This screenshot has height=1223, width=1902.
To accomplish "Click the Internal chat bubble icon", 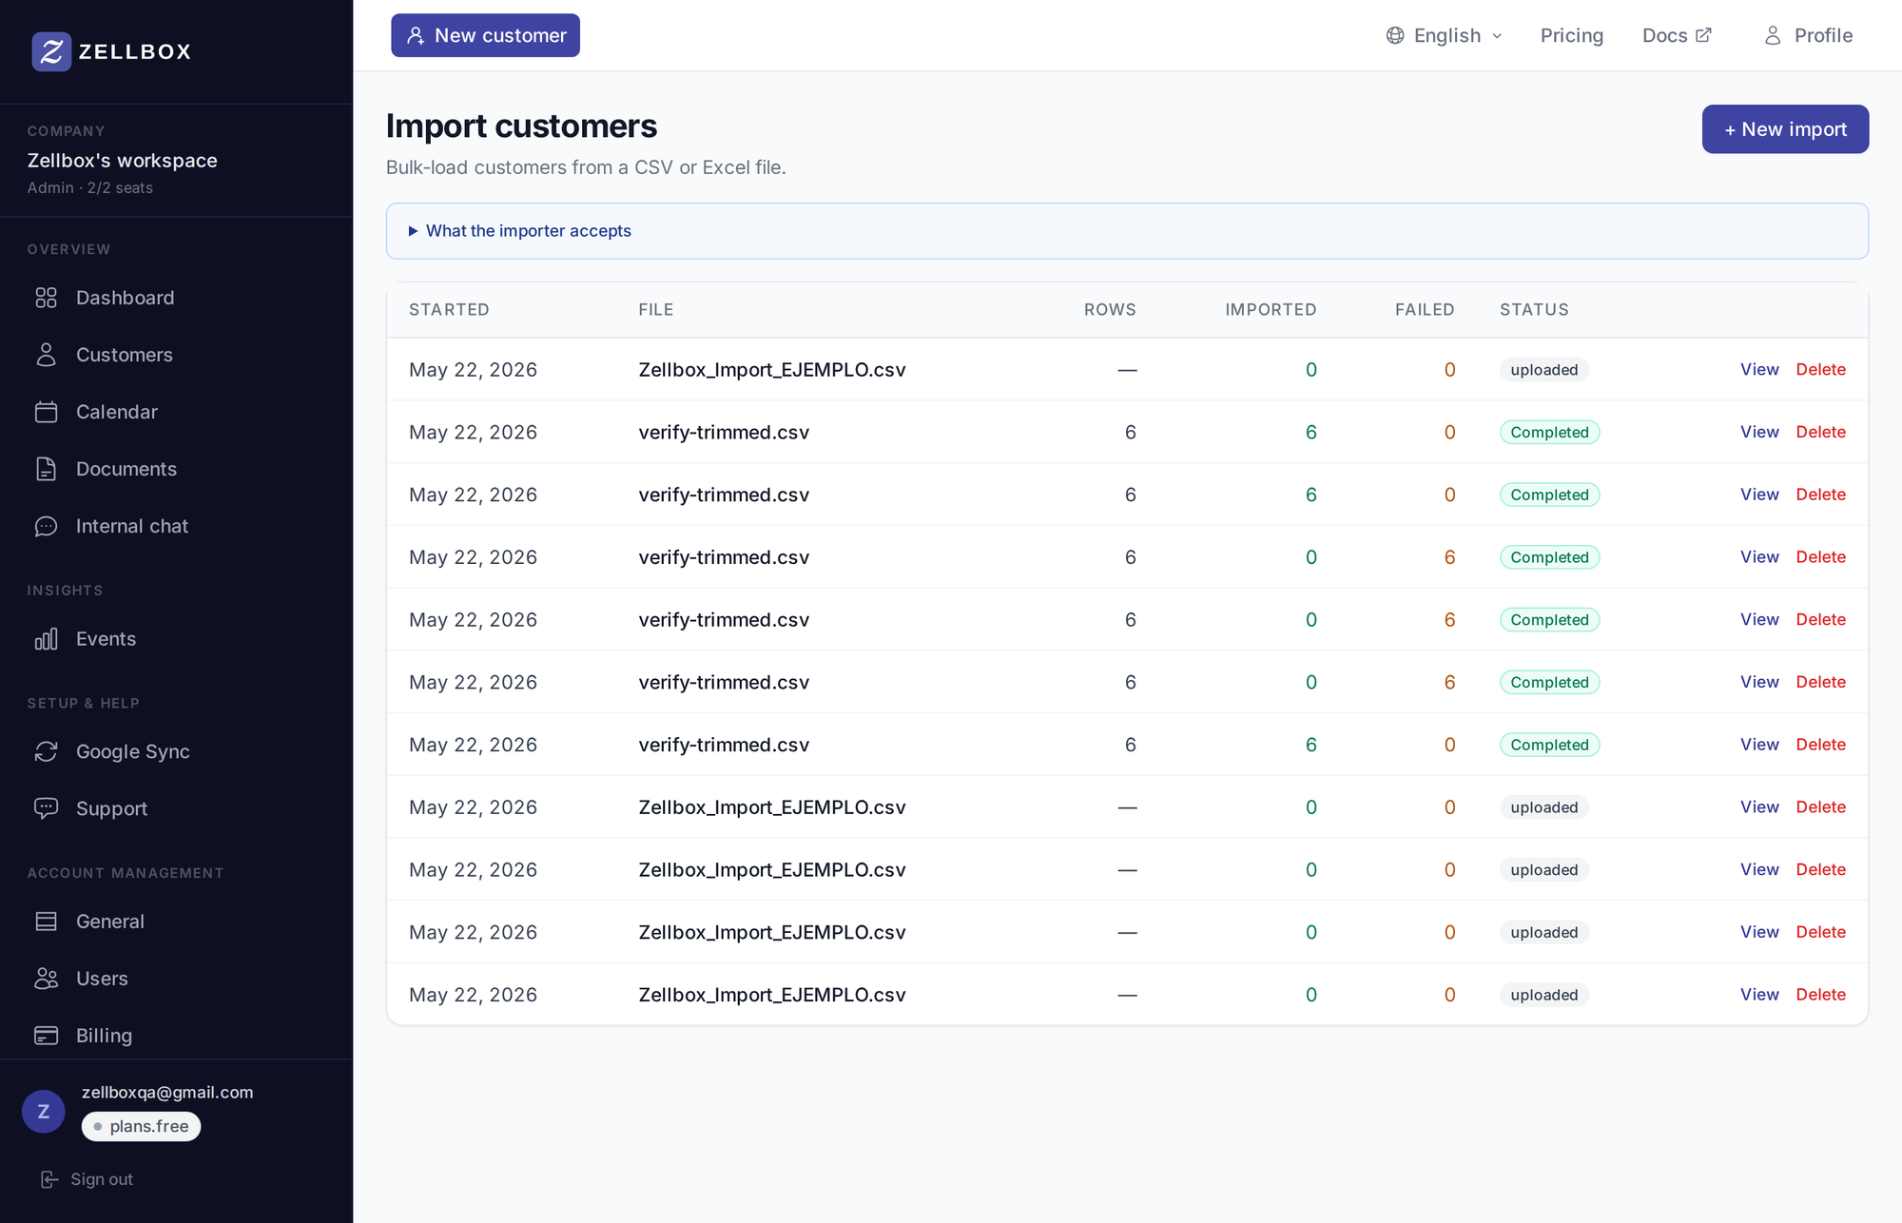I will (46, 526).
